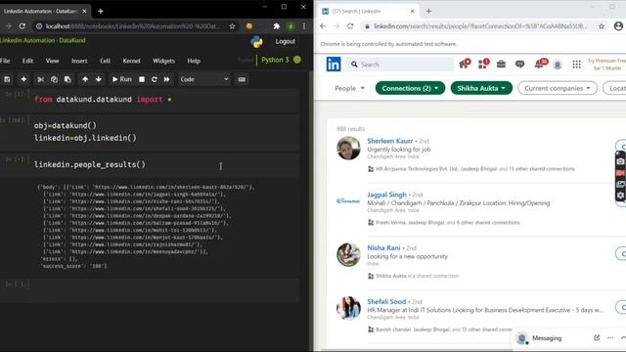Open the Shikha Aukta filter dropdown

(481, 88)
